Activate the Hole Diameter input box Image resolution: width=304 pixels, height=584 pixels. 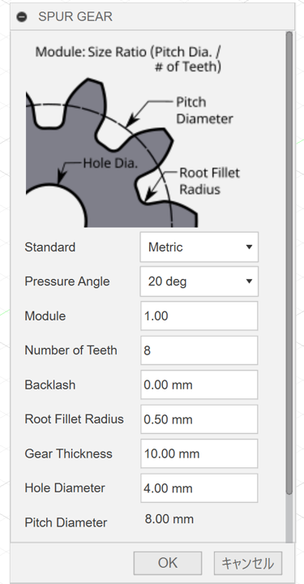coord(199,488)
